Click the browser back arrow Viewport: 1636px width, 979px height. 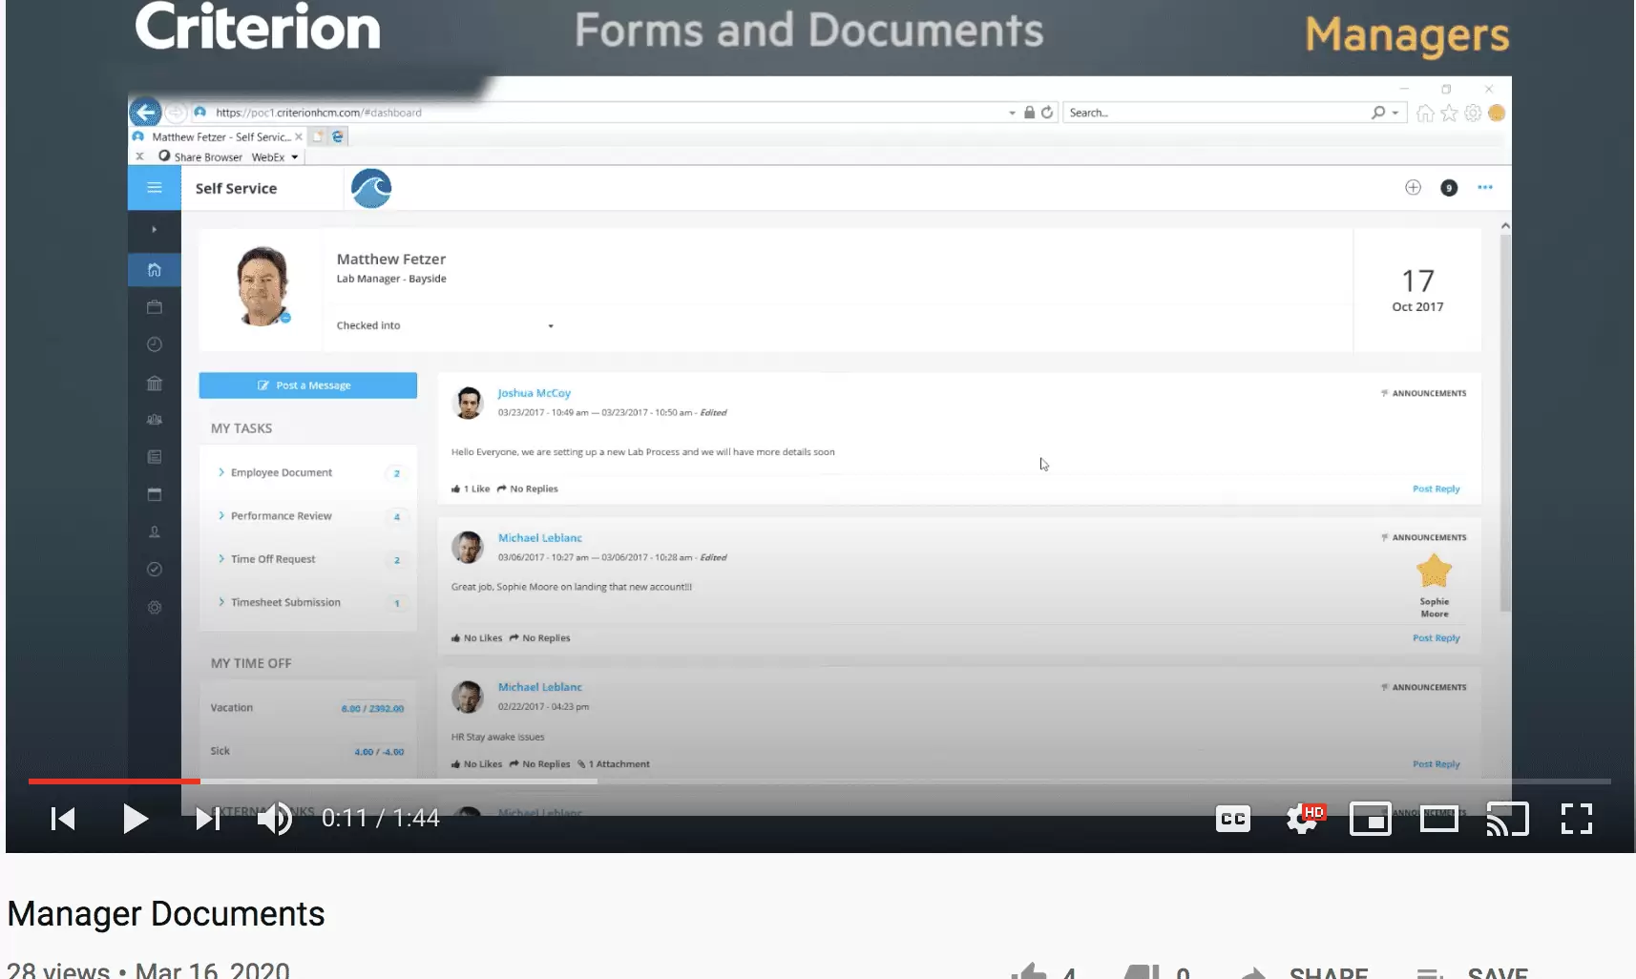(145, 113)
